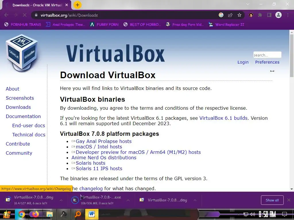Open macOS / Intel hosts download
The height and width of the screenshot is (220, 294).
99,147
